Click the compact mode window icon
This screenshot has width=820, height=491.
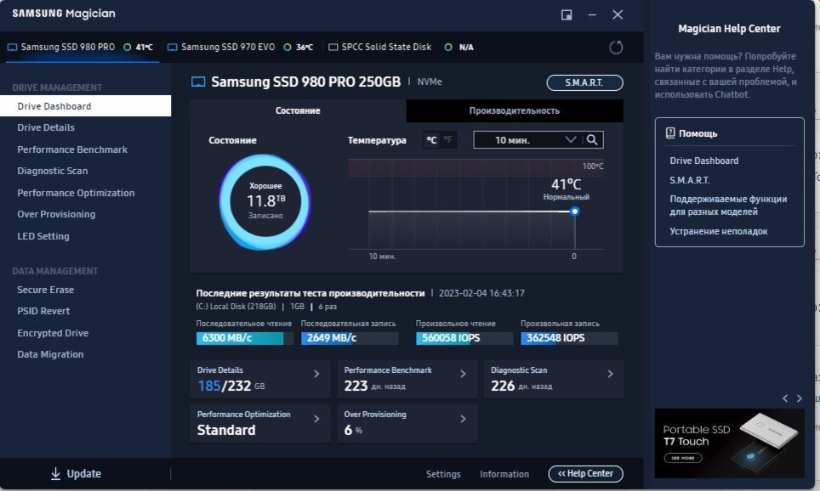[x=567, y=14]
